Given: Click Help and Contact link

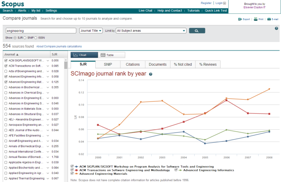Looking at the screenshot, I should click(170, 11).
